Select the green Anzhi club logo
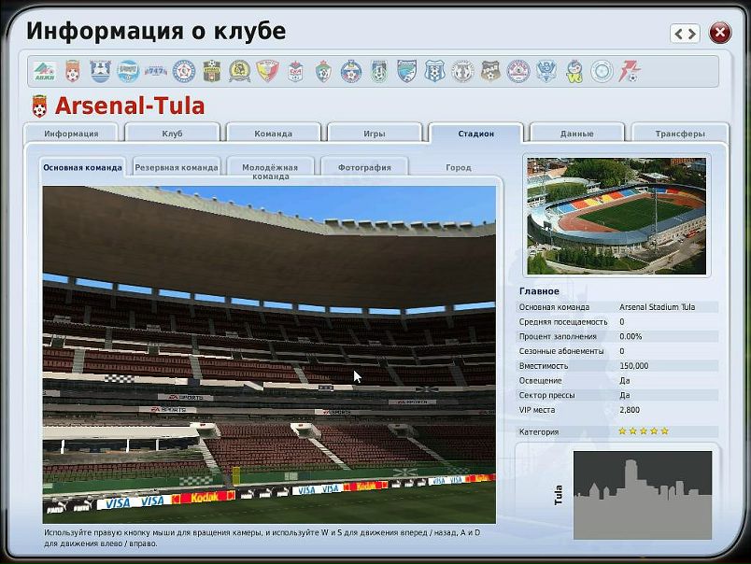This screenshot has width=751, height=564. click(x=44, y=71)
